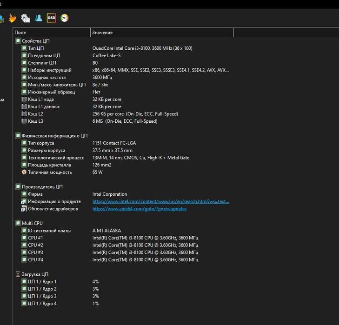Select the Производитель ЦП group header
The height and width of the screenshot is (325, 339).
click(x=42, y=186)
